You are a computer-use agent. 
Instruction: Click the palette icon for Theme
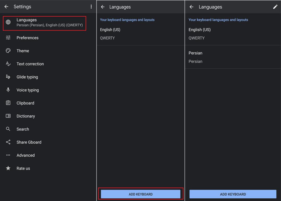pos(8,51)
